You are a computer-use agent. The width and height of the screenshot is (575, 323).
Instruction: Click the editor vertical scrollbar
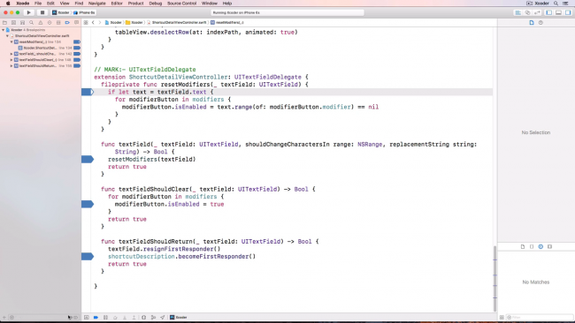coord(494,273)
